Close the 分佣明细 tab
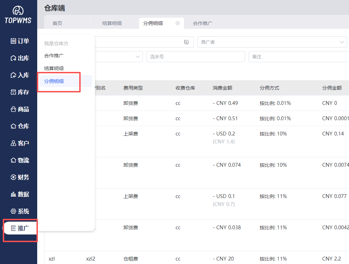The height and width of the screenshot is (264, 349). [178, 23]
